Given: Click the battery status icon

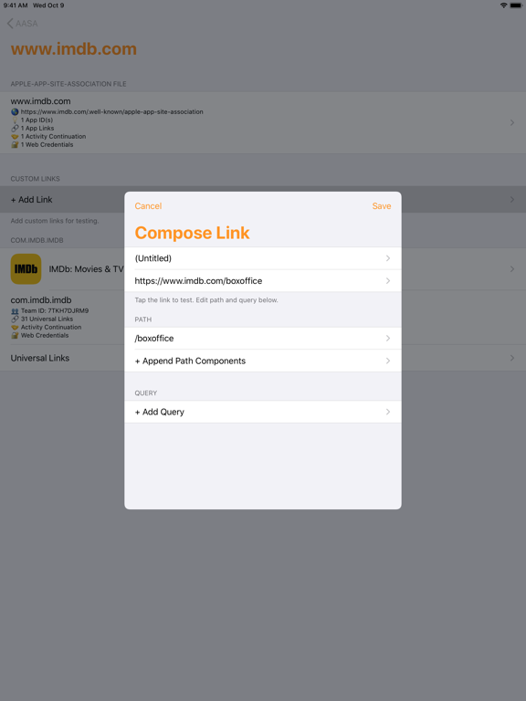Looking at the screenshot, I should pos(516,5).
